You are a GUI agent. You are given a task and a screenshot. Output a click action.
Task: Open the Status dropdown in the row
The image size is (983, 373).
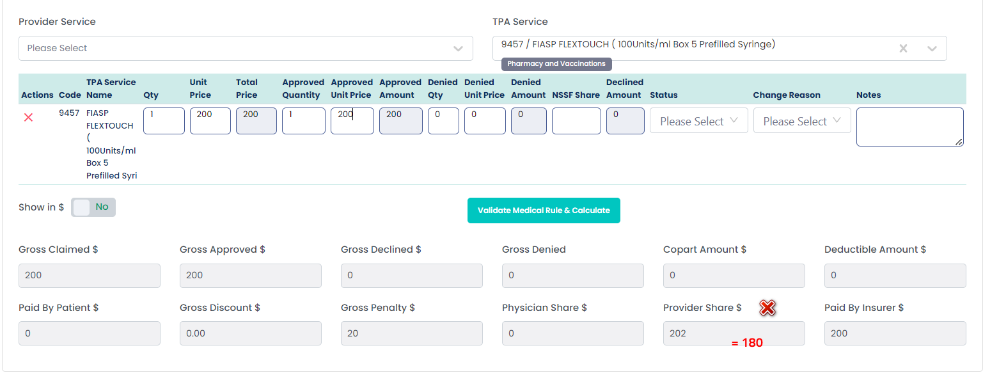(698, 121)
